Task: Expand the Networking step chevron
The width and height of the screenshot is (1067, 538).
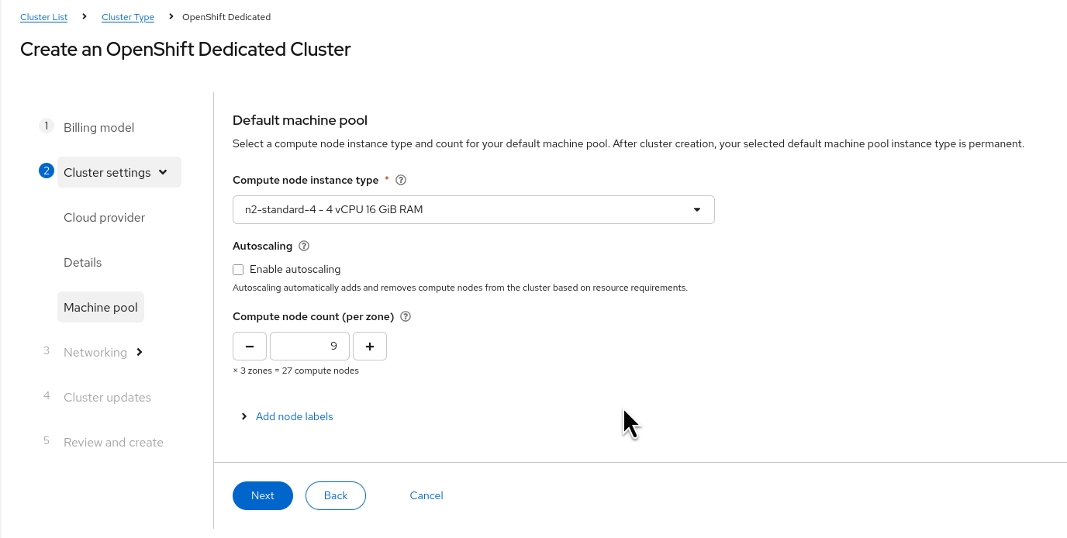Action: (x=140, y=352)
